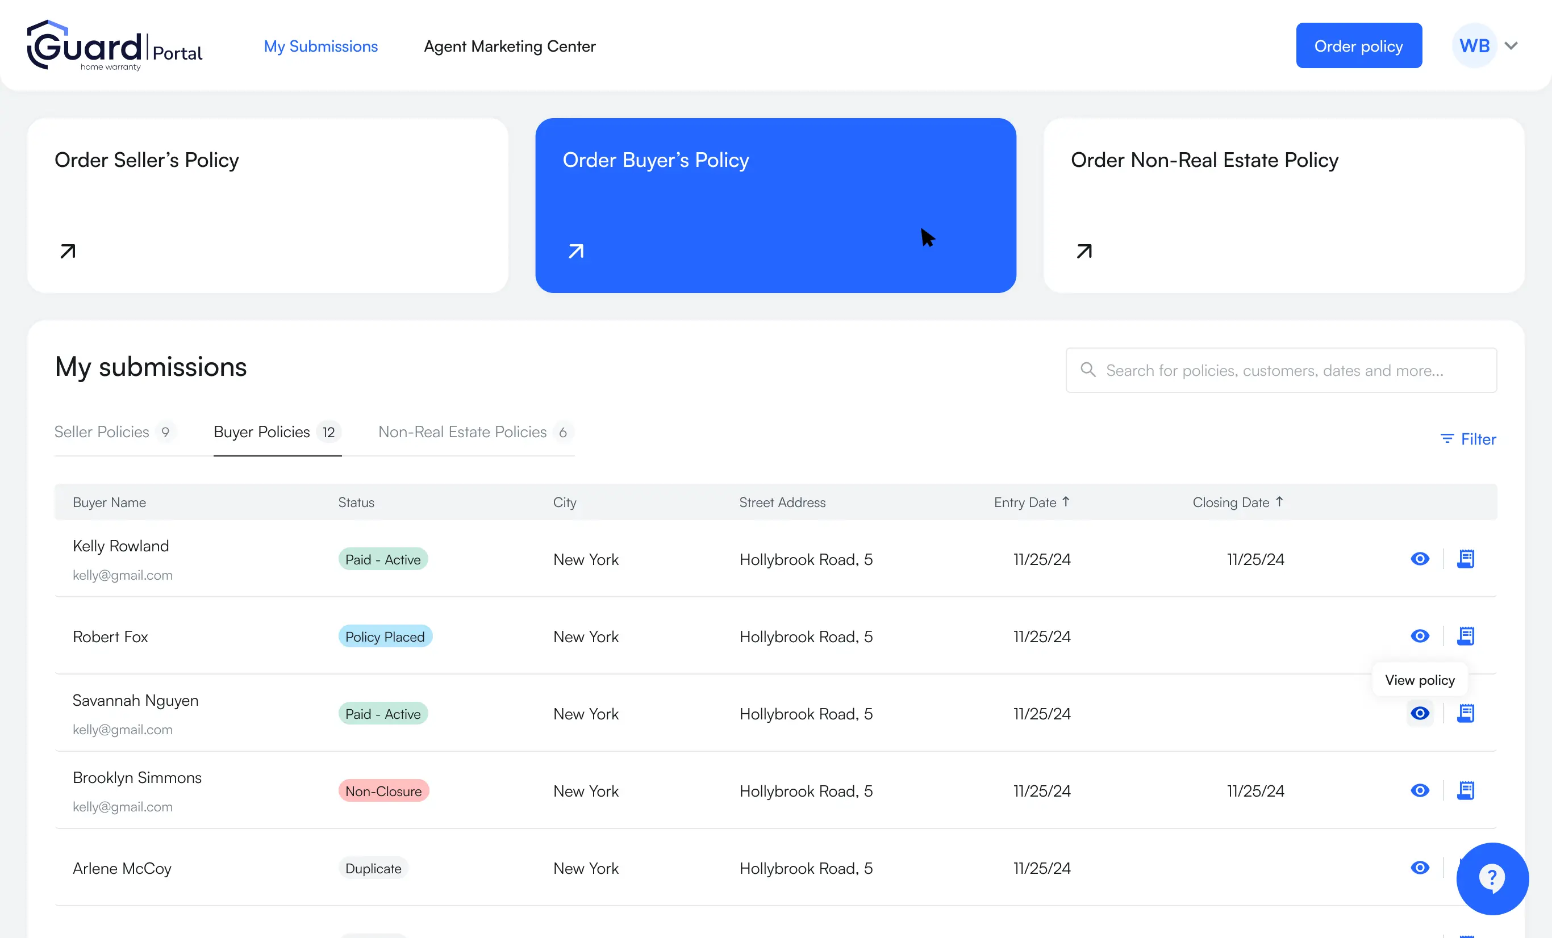Click the eye icon for Robert Fox
This screenshot has height=938, width=1552.
point(1419,636)
